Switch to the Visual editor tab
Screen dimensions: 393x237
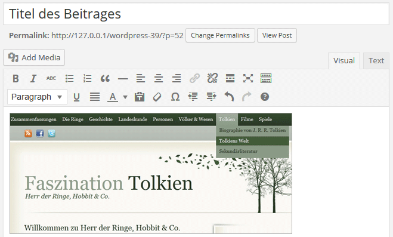click(x=344, y=61)
